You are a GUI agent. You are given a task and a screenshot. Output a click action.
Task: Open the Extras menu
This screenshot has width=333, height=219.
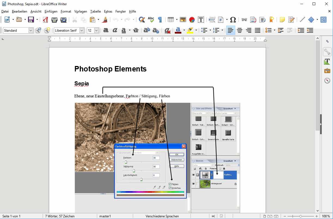[x=108, y=11]
